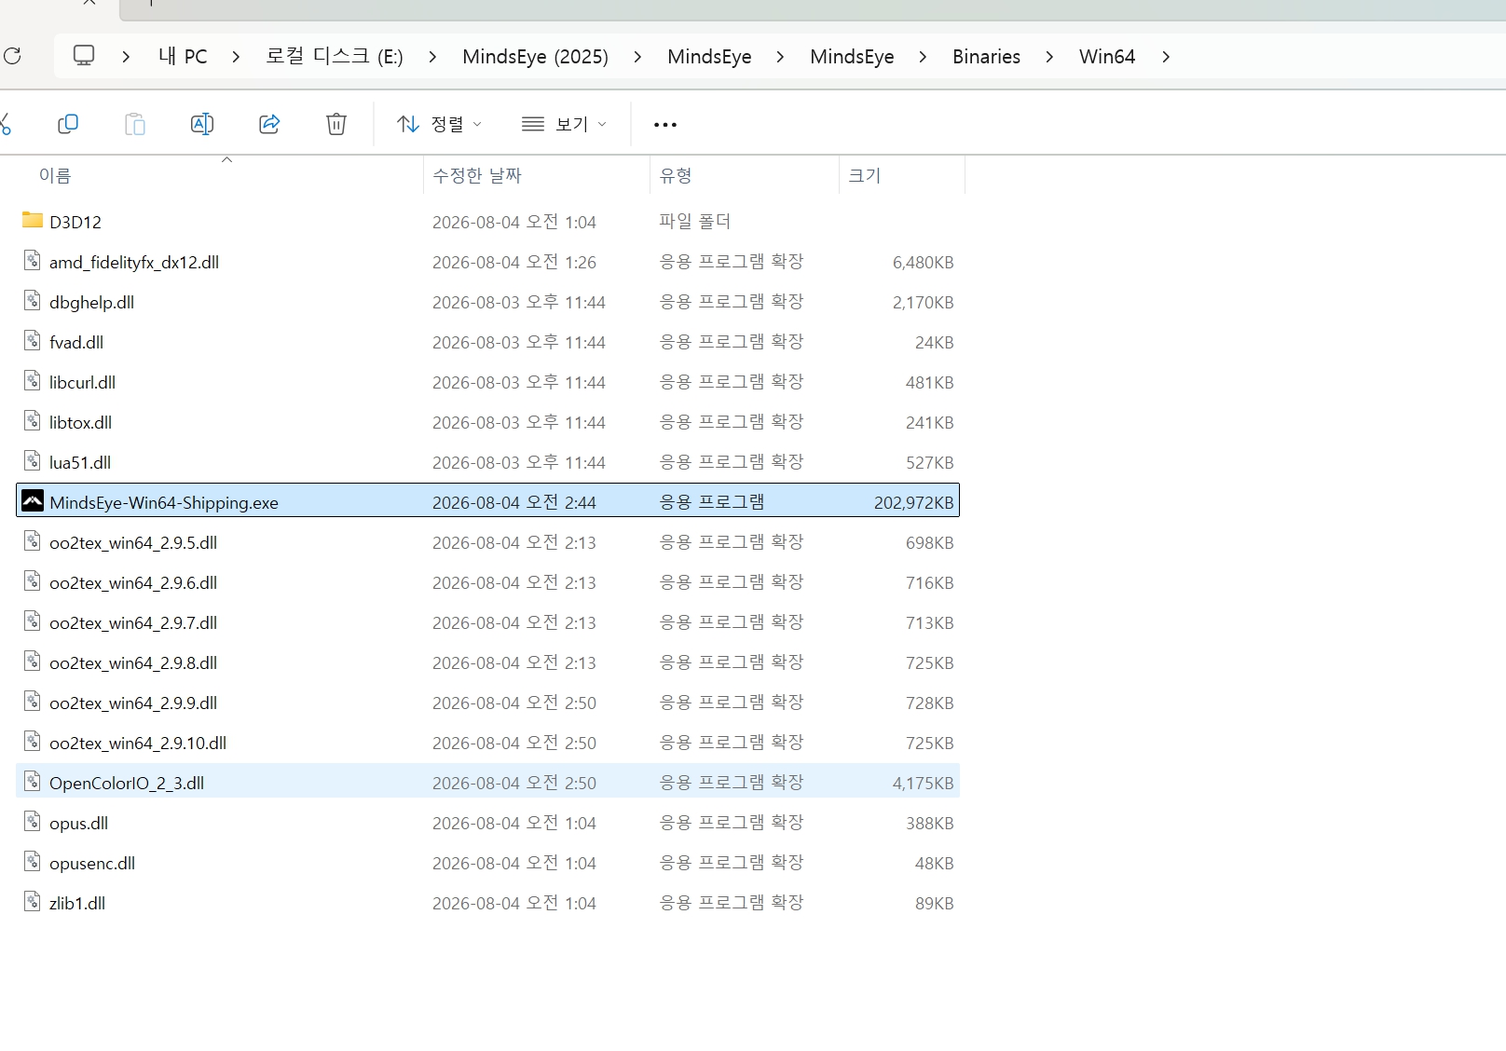Sort by 수정한 날짜 column header
Image resolution: width=1506 pixels, height=1051 pixels.
point(477,175)
